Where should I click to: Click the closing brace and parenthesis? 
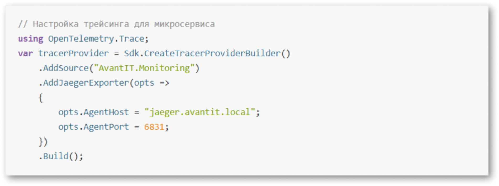click(43, 142)
